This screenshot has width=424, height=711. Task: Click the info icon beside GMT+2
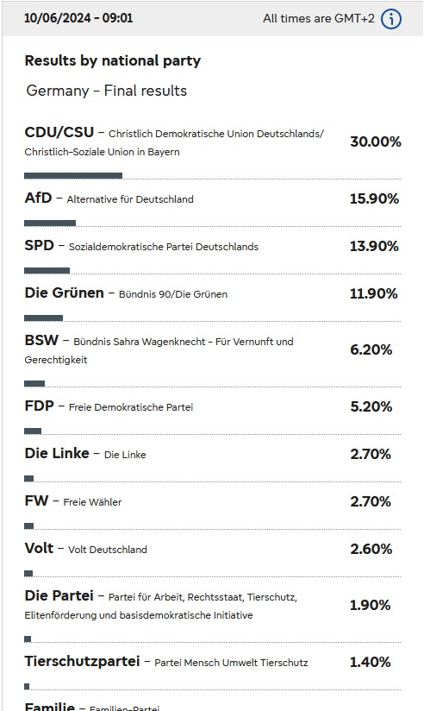point(391,19)
